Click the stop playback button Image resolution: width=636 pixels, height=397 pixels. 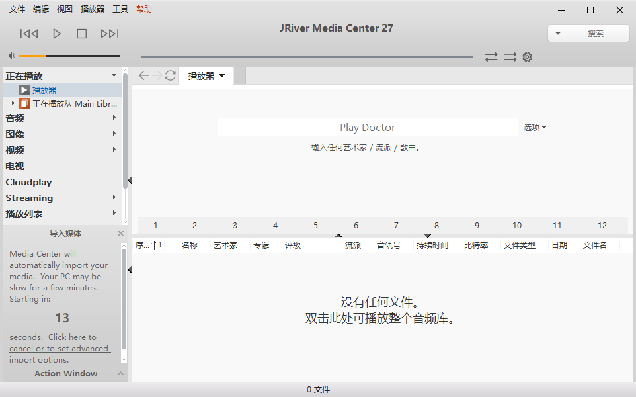81,34
